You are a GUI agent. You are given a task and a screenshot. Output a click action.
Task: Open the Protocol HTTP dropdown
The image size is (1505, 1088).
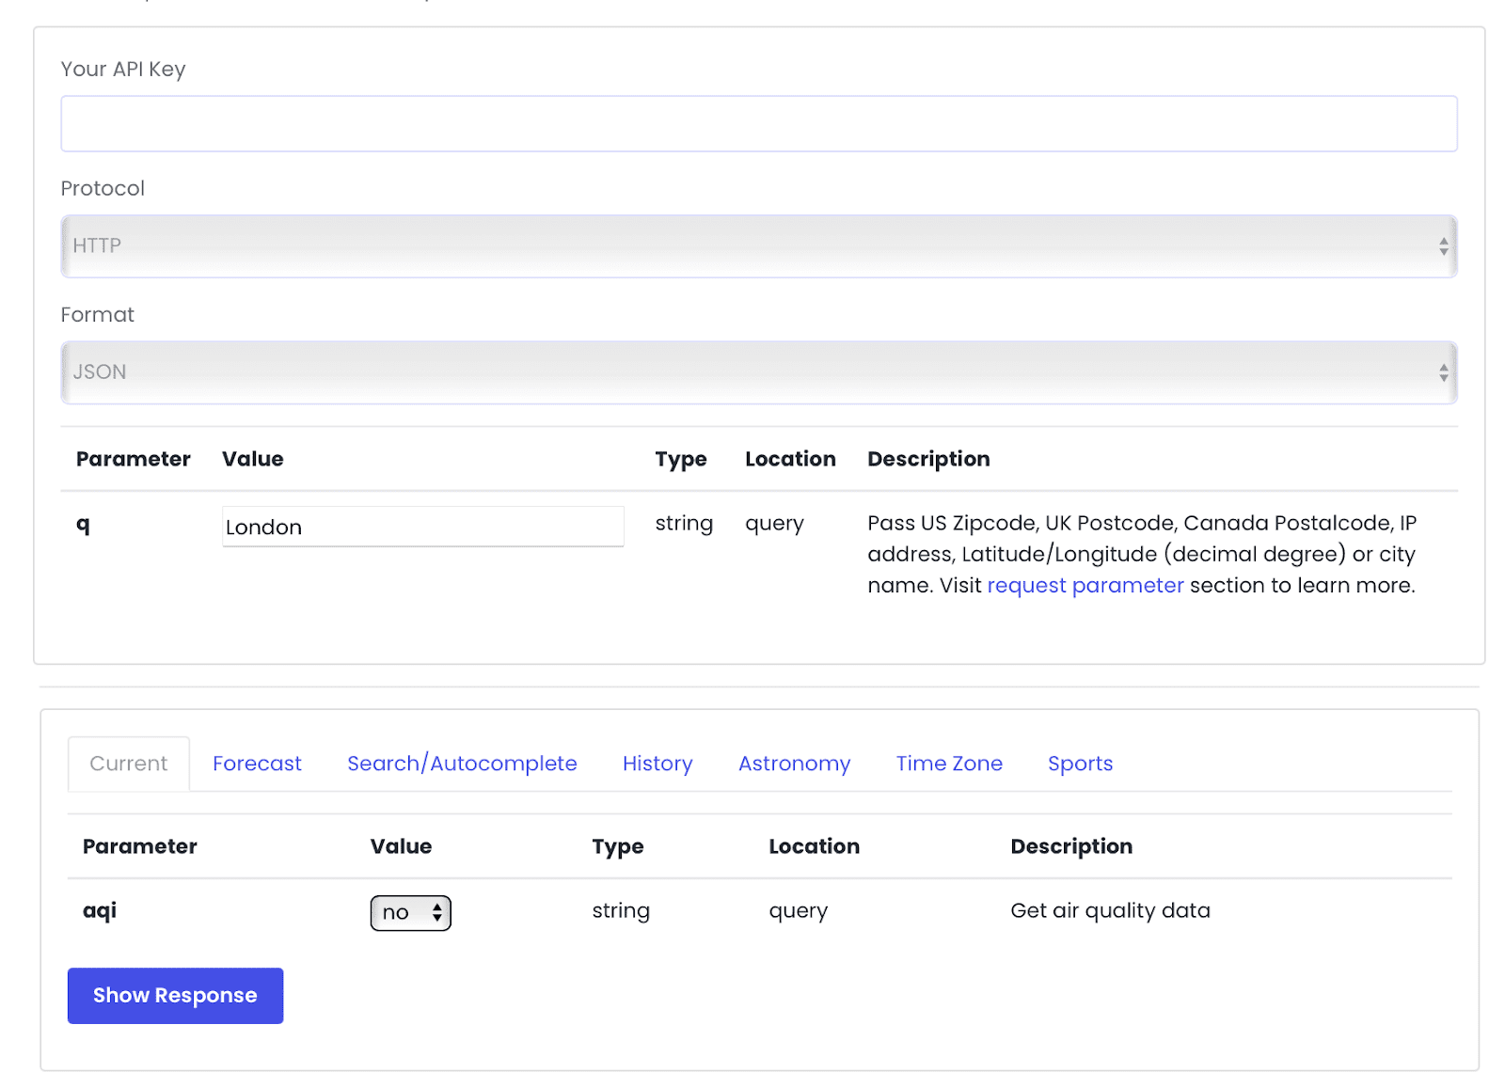[x=759, y=246]
